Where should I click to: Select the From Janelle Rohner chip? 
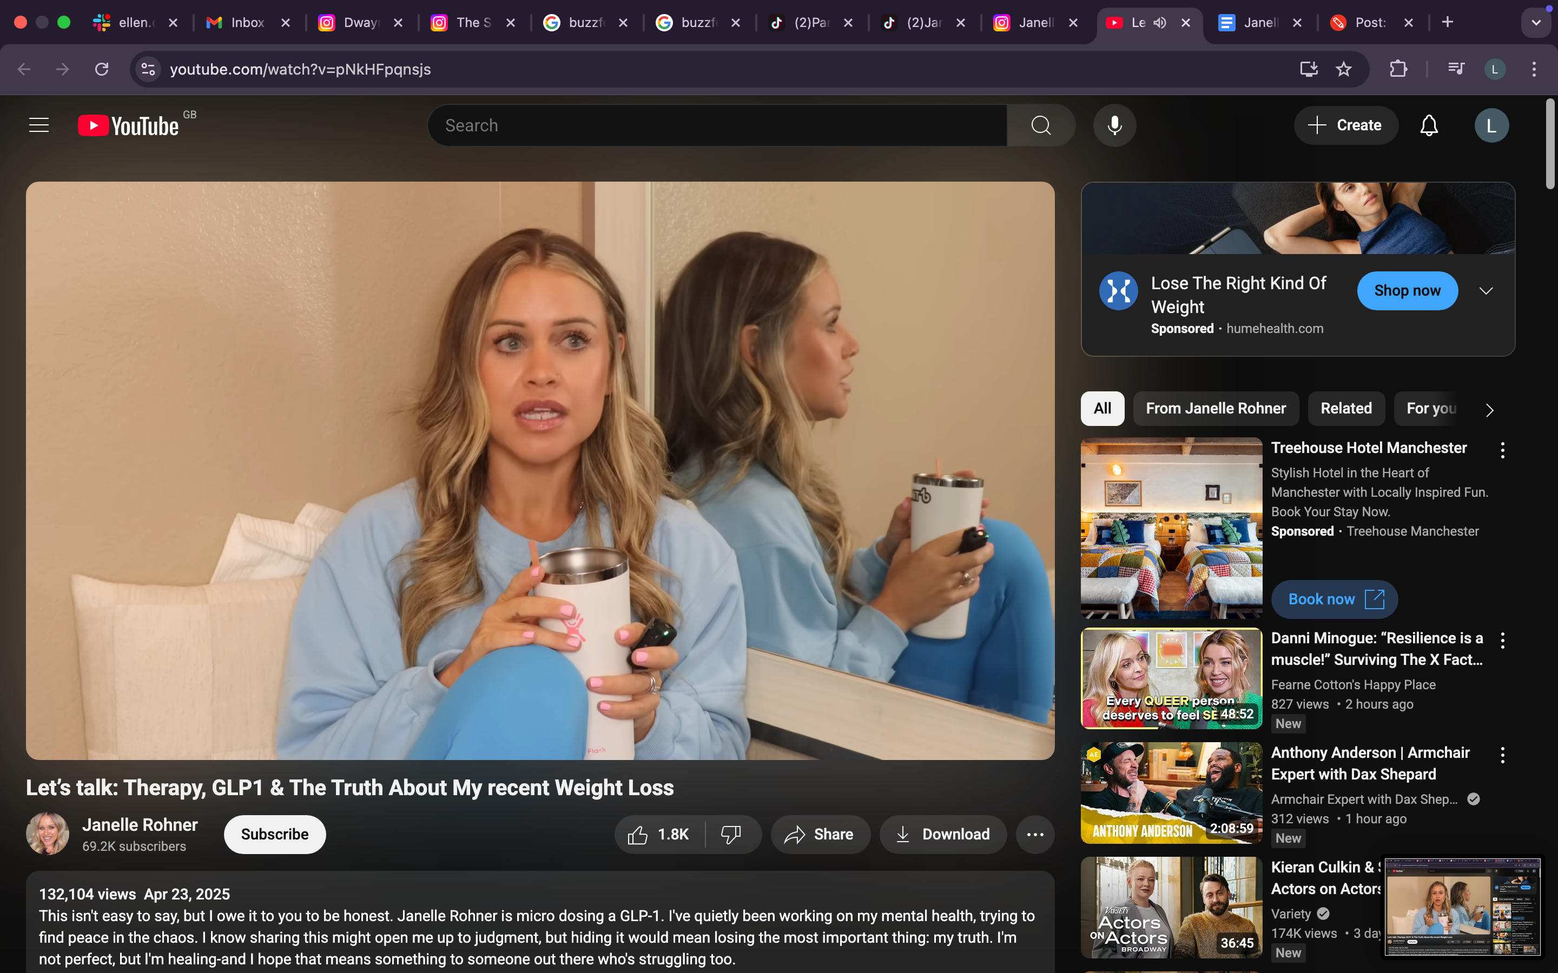(x=1215, y=408)
